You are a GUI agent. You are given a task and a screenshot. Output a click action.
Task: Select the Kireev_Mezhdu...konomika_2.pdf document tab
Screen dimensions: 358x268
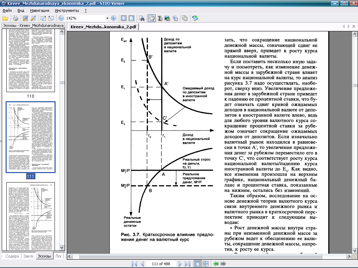pyautogui.click(x=103, y=27)
